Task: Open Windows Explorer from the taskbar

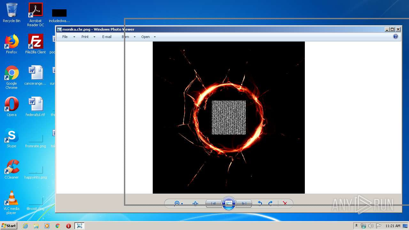Action: coord(36,226)
